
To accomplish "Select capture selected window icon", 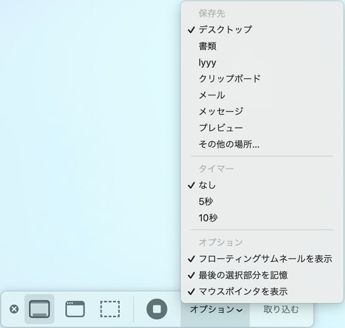I will click(x=75, y=309).
